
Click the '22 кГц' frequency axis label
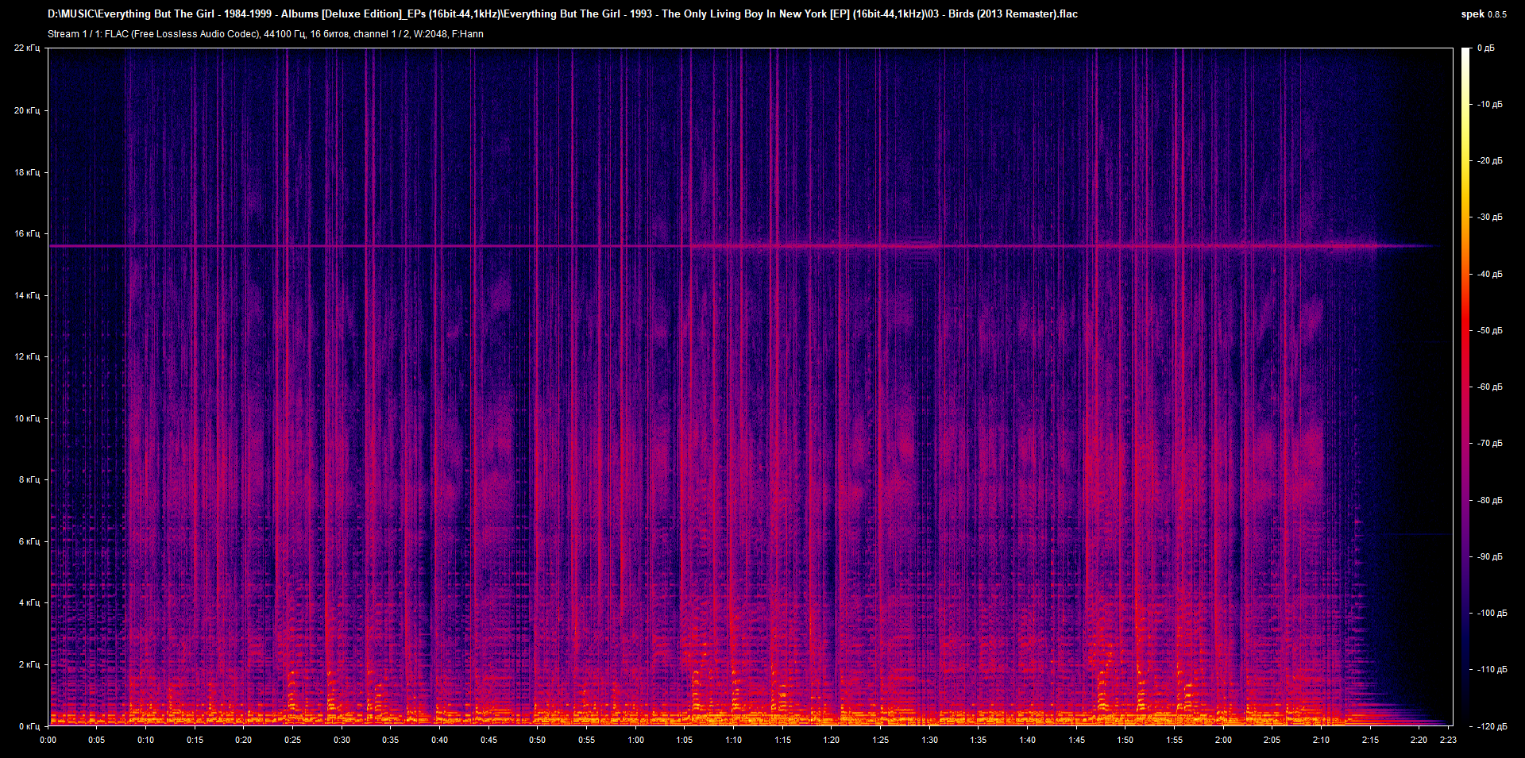27,48
